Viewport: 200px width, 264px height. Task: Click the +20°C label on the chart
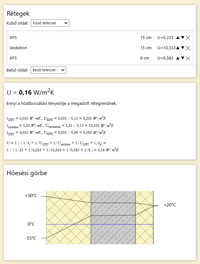point(170,205)
